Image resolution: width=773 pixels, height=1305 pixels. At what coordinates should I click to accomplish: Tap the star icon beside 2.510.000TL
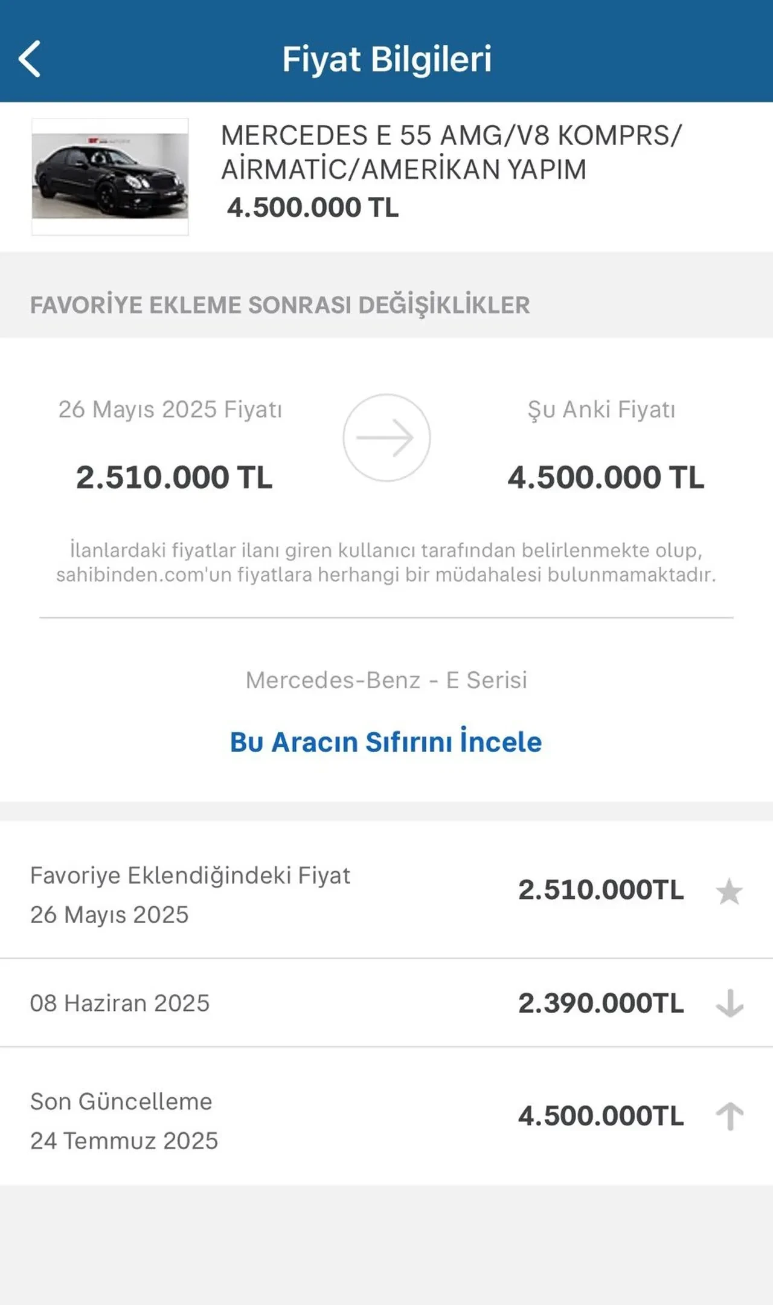[x=729, y=892]
